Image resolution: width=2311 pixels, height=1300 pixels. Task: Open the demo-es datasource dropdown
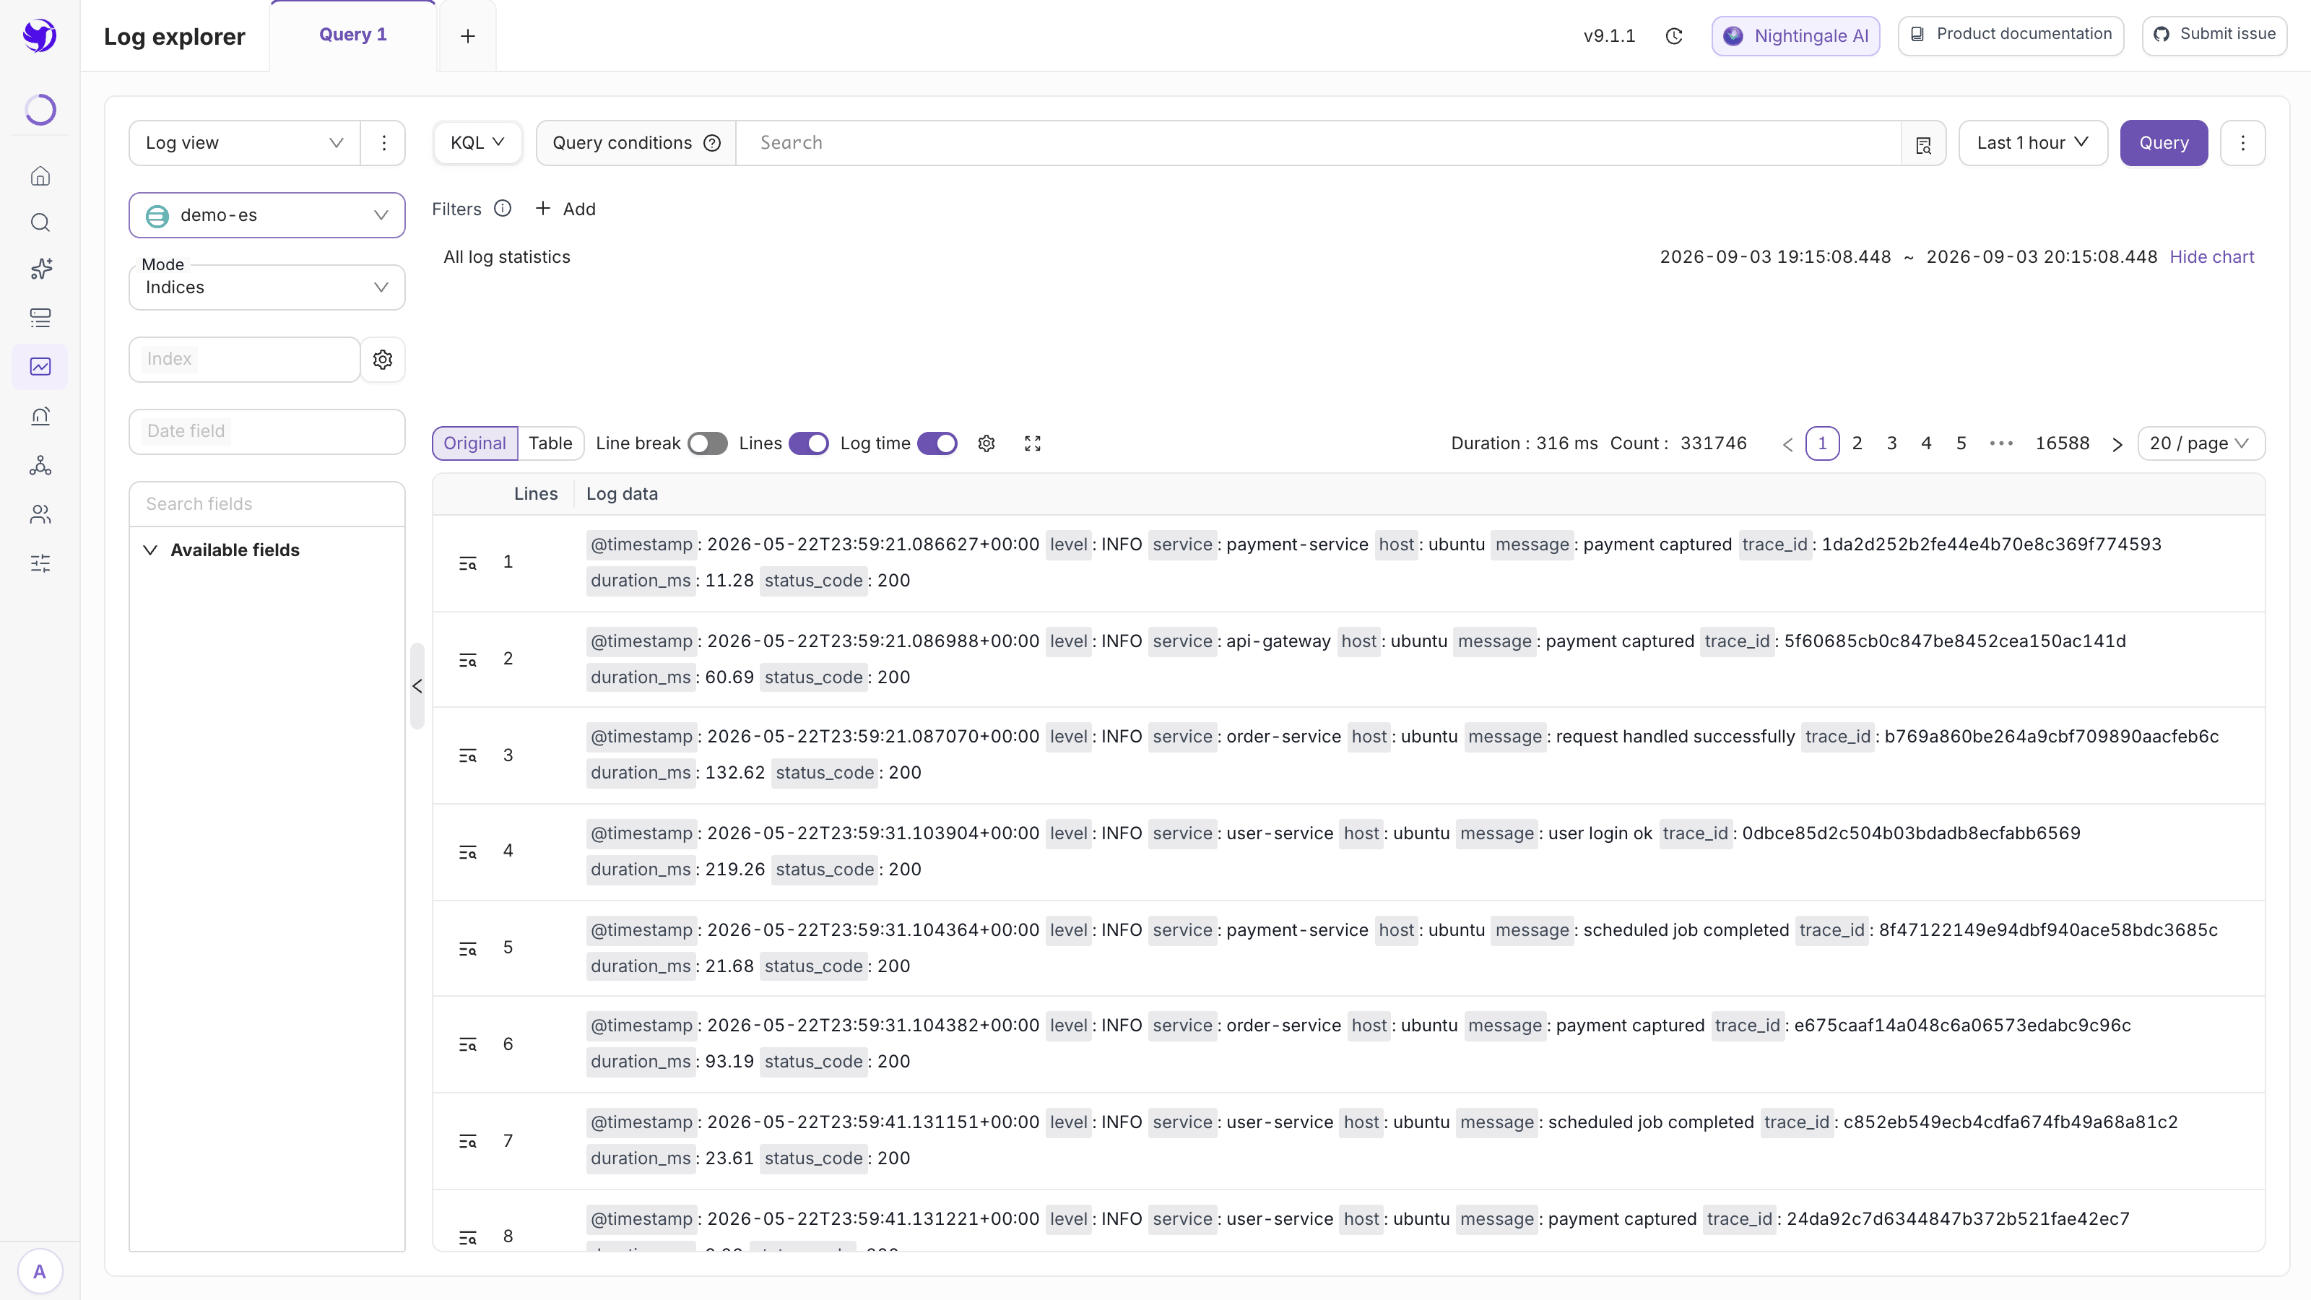[266, 215]
